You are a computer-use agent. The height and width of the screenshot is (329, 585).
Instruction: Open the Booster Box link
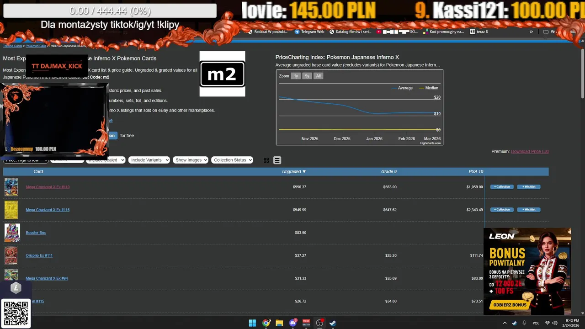click(36, 233)
